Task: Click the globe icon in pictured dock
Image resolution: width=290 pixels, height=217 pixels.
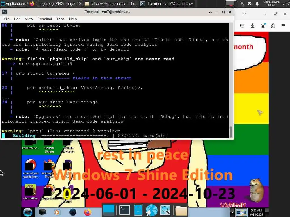Action: coord(152,210)
